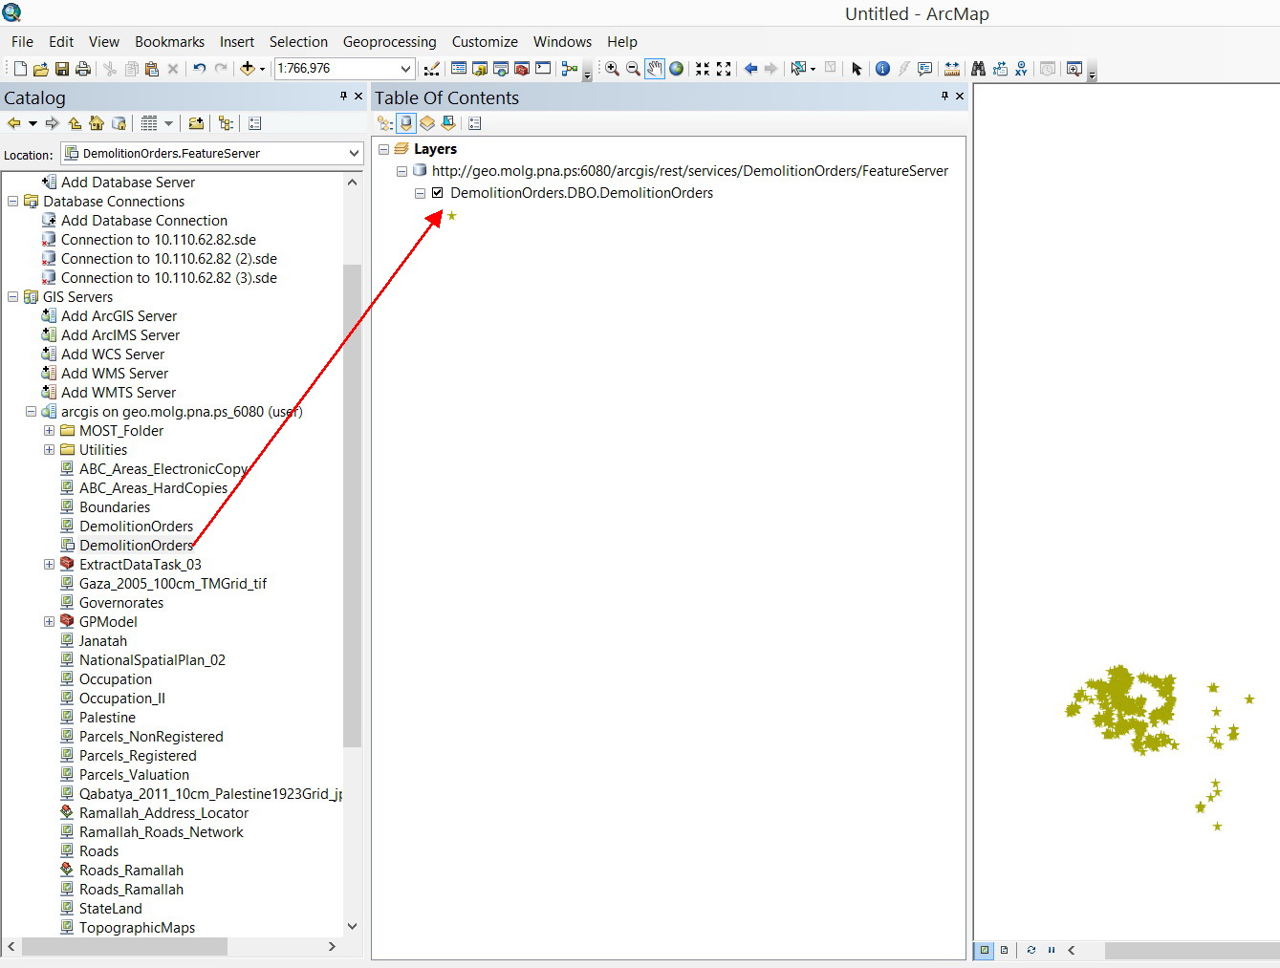Open the Windows menu
The image size is (1280, 968).
tap(562, 42)
